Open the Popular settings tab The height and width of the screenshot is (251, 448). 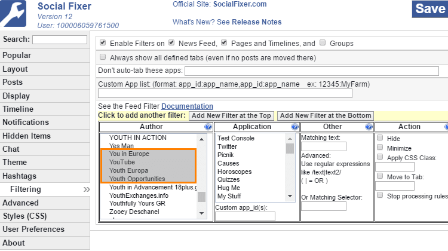tap(45, 56)
